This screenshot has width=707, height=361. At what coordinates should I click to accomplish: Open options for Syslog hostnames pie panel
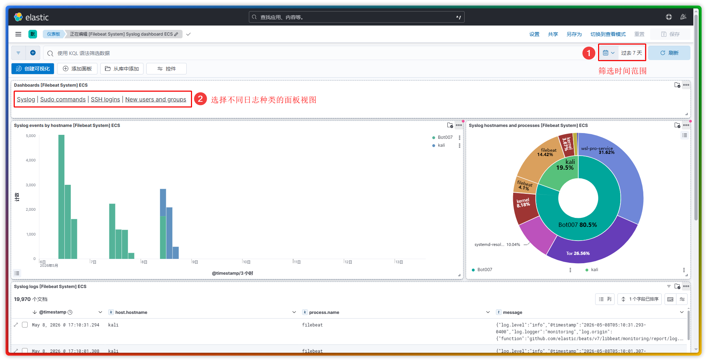tap(686, 125)
